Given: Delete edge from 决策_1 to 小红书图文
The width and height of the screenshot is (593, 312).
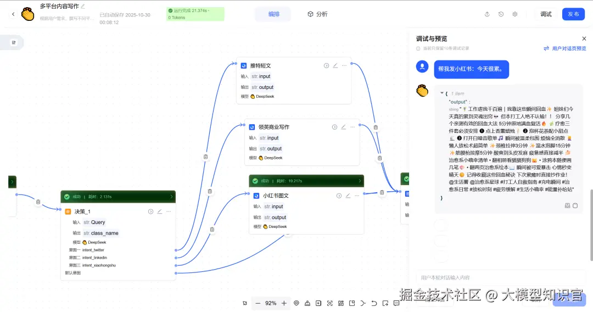Looking at the screenshot, I should 212,230.
